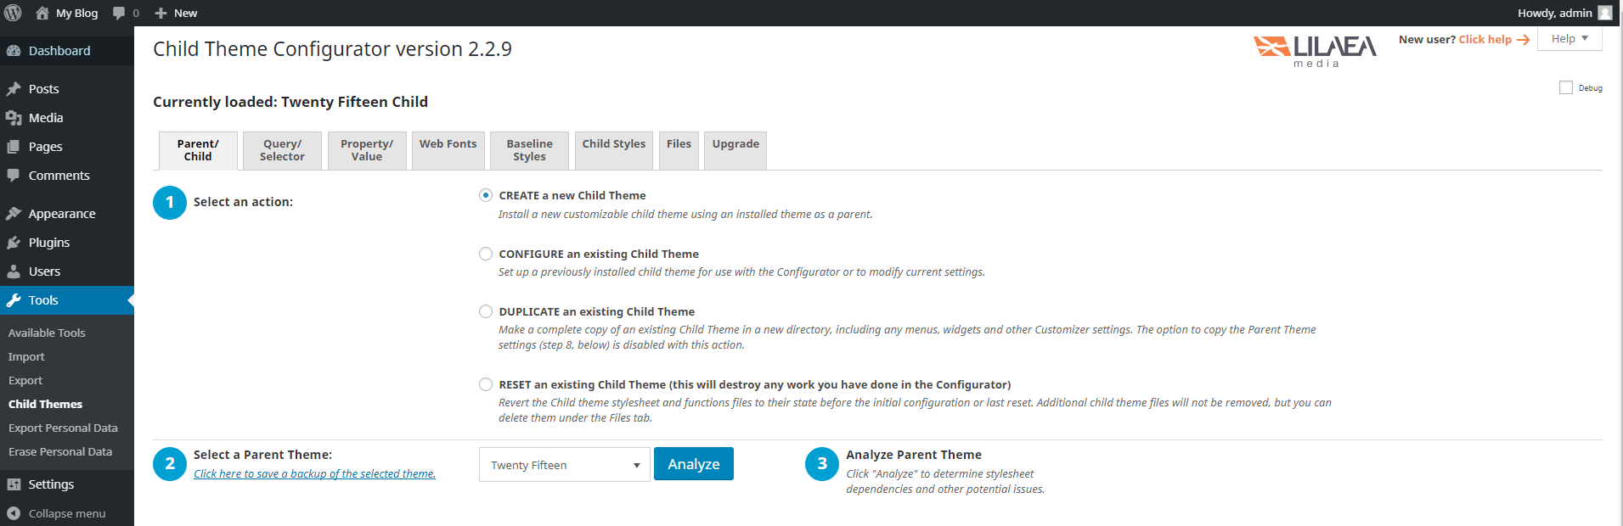Open the Twenty Fifteen parent theme dropdown
Image resolution: width=1623 pixels, height=526 pixels.
tap(564, 465)
